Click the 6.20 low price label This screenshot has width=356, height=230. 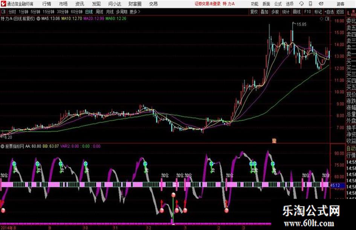point(8,137)
